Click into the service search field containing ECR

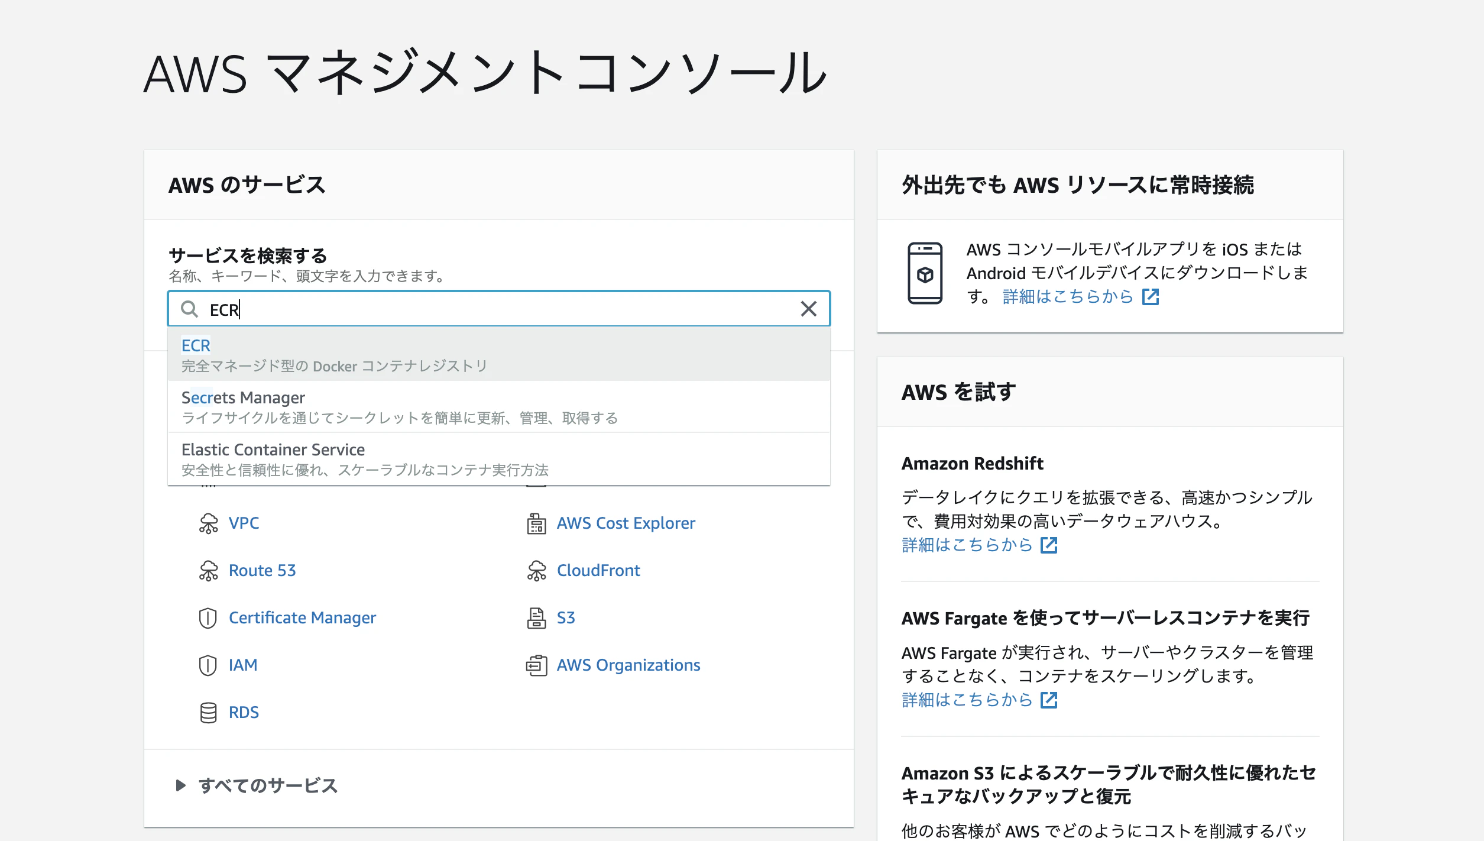tap(499, 309)
